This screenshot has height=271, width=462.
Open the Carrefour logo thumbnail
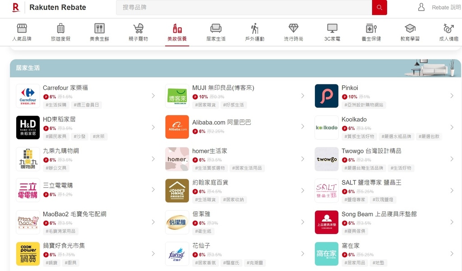(28, 96)
